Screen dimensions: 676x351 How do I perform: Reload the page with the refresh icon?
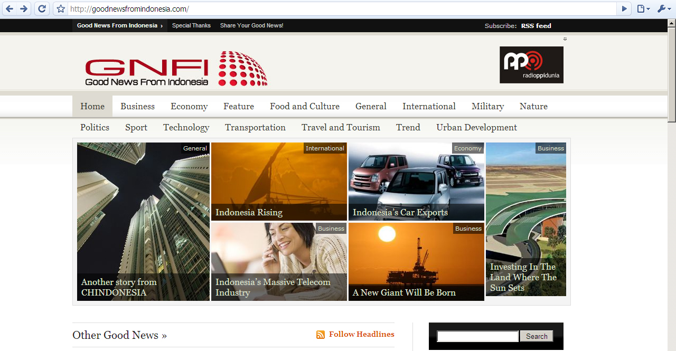(42, 8)
